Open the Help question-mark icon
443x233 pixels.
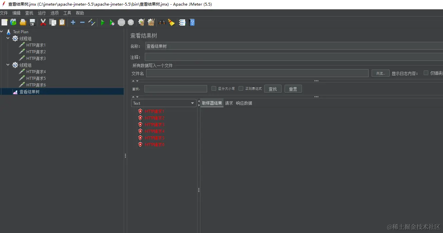[x=192, y=22]
